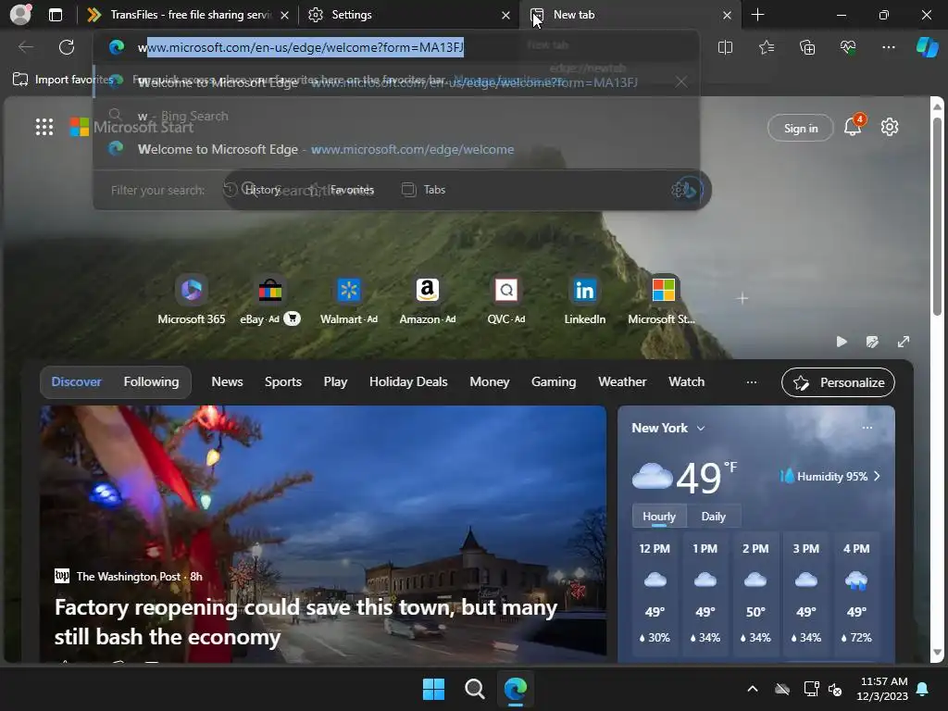This screenshot has height=711, width=948.
Task: Open the LinkedIn quick link
Action: (x=585, y=301)
